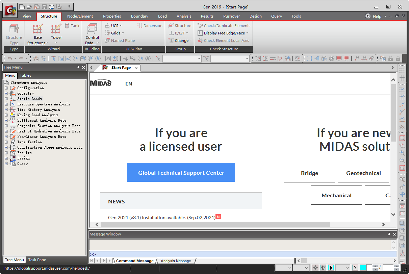
Task: Switch to the Task Pane tab
Action: [37, 260]
